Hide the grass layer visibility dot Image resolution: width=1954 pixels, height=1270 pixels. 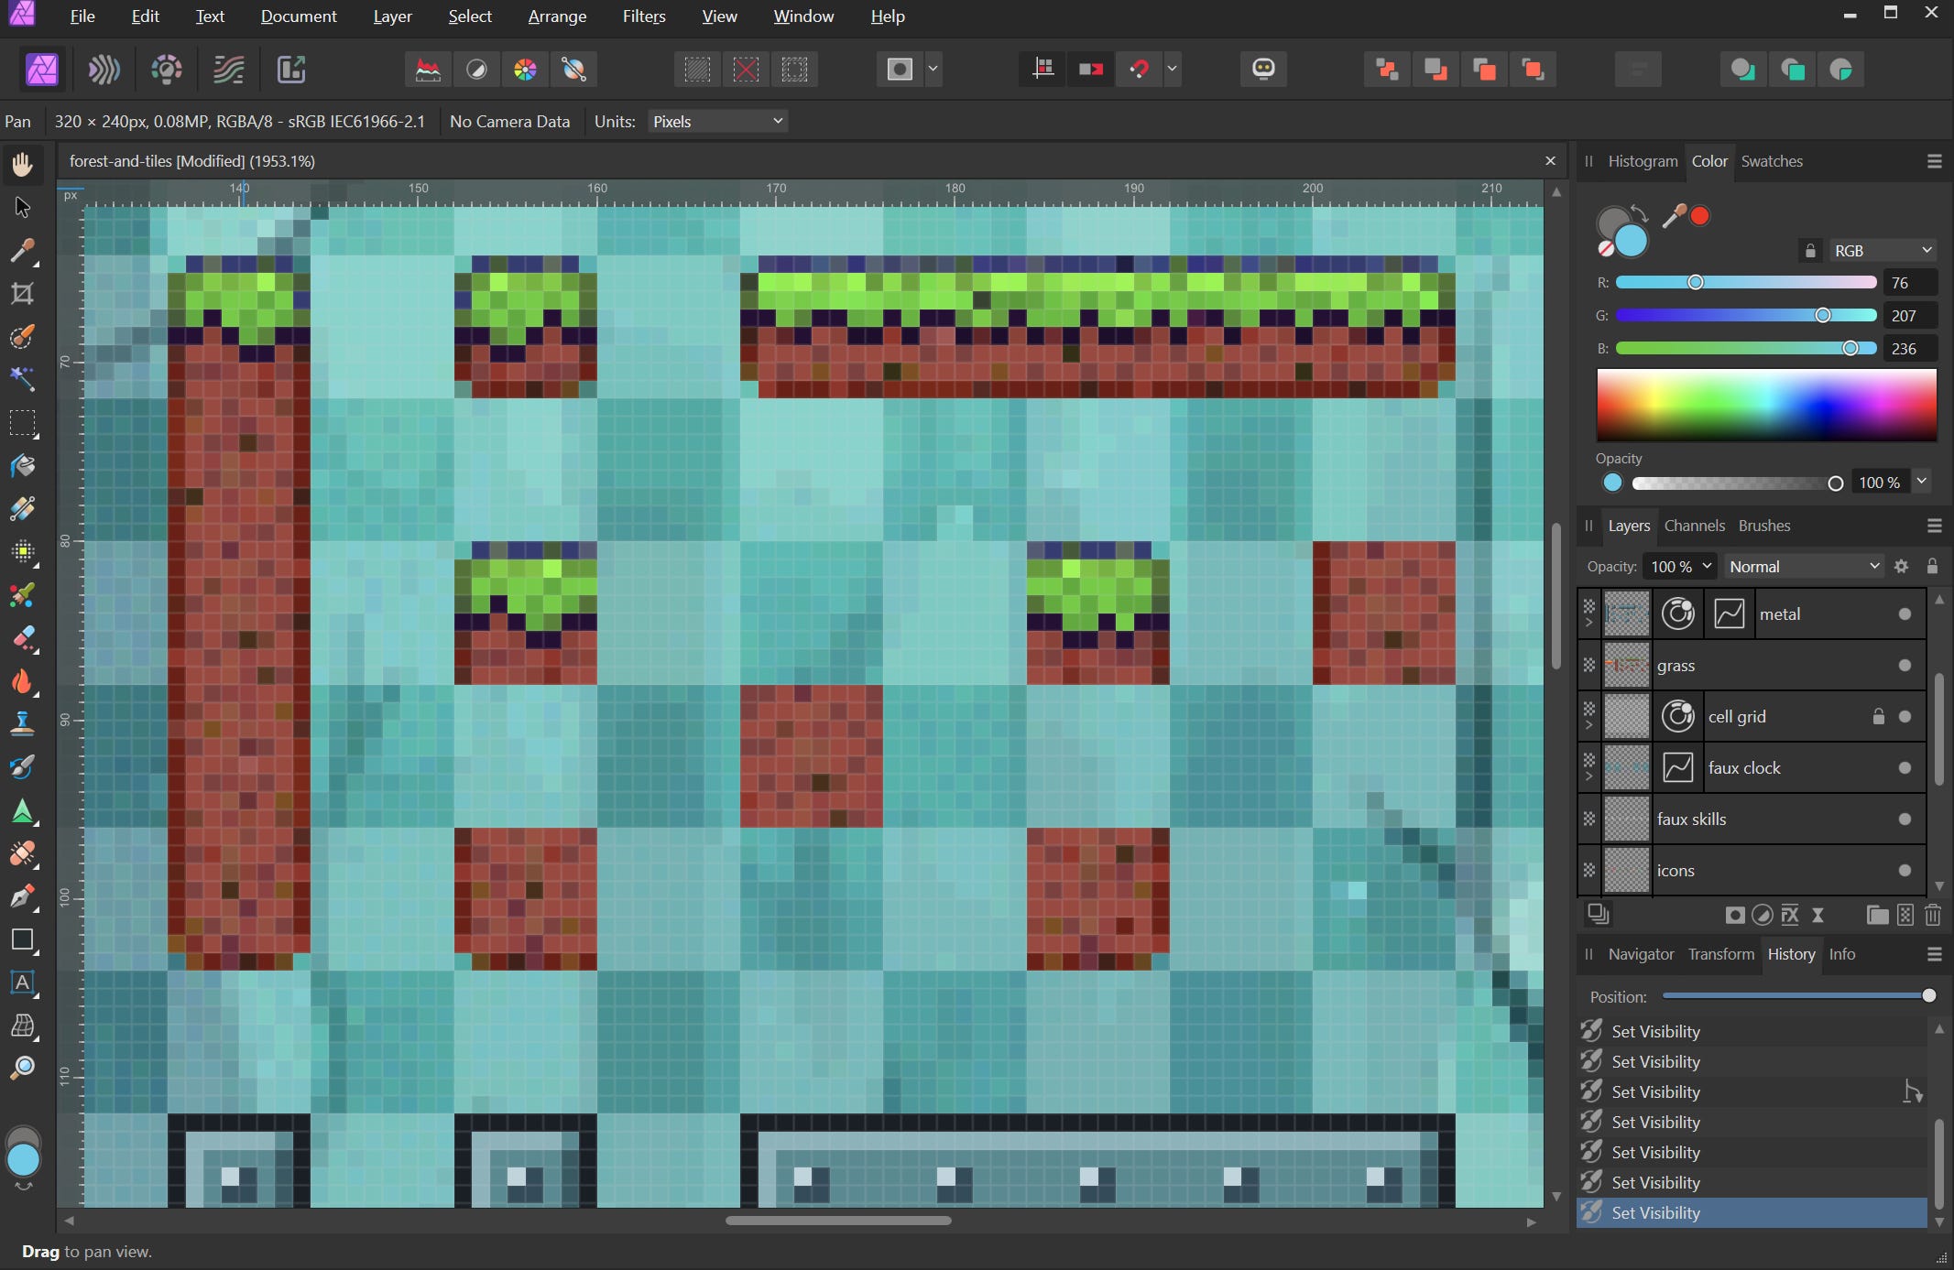pyautogui.click(x=1905, y=666)
